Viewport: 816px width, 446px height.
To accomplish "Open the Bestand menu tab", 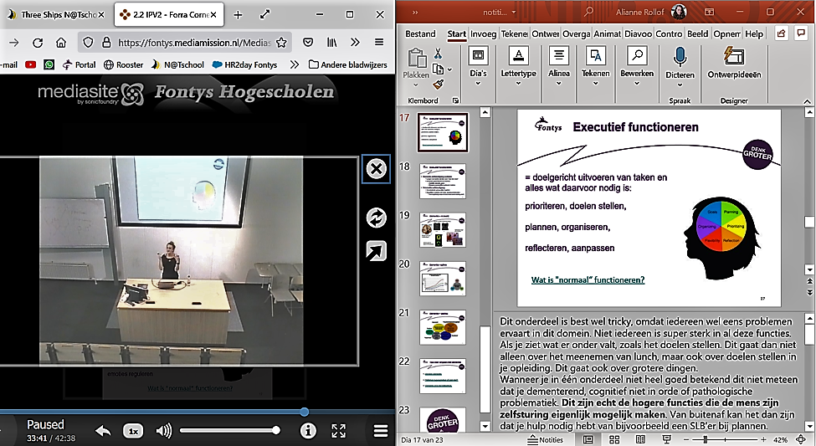I will 420,34.
